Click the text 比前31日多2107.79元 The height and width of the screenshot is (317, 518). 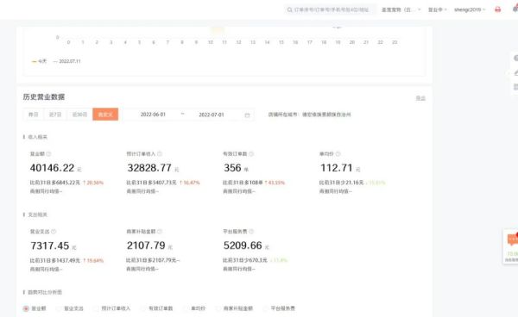[151, 260]
